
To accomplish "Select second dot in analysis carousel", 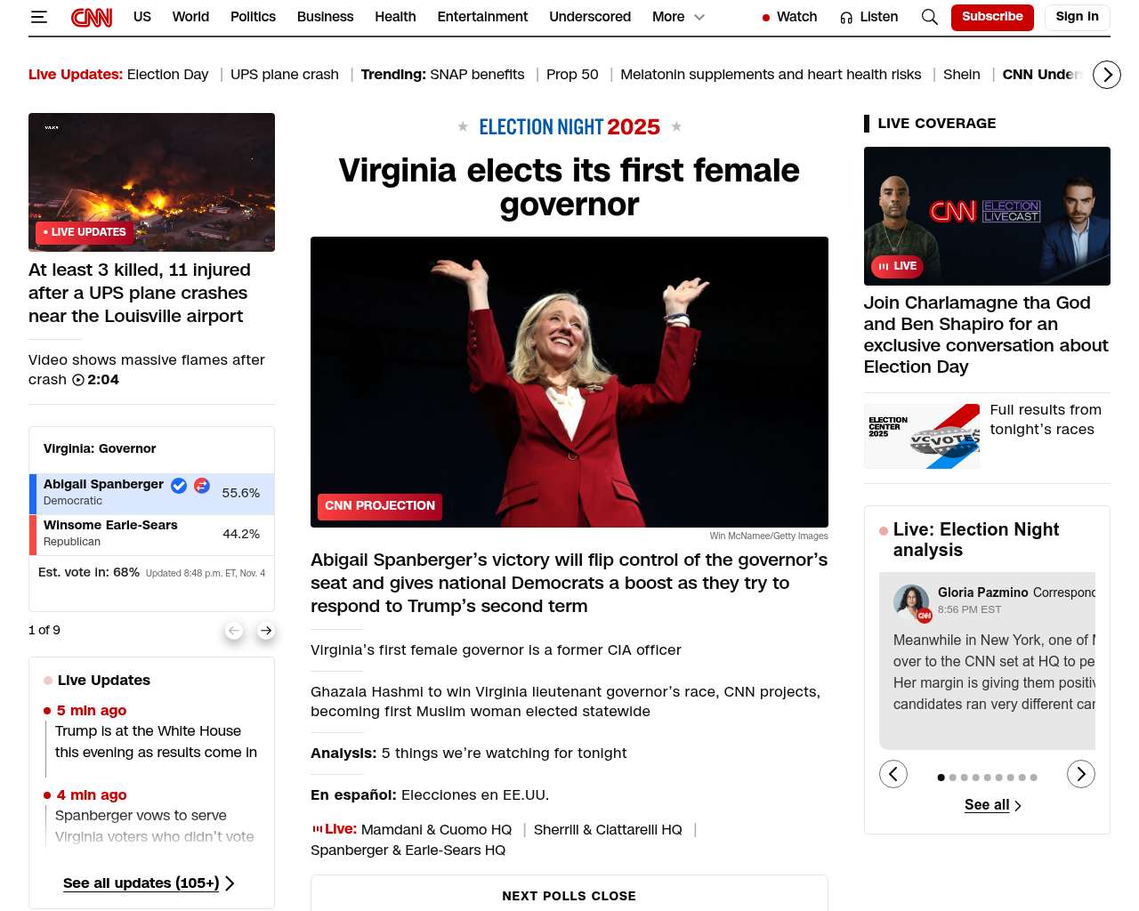I will click(x=953, y=778).
